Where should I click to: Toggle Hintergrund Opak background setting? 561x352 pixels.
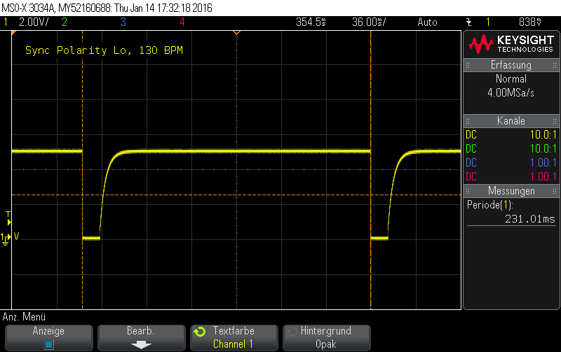[x=326, y=338]
